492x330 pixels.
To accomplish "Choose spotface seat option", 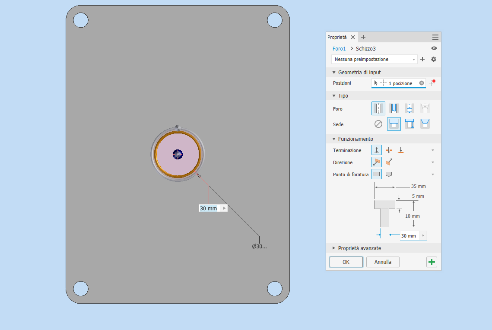I will [409, 124].
